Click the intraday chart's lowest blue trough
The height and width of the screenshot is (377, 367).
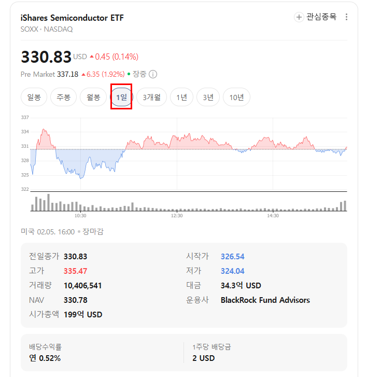[x=81, y=178]
